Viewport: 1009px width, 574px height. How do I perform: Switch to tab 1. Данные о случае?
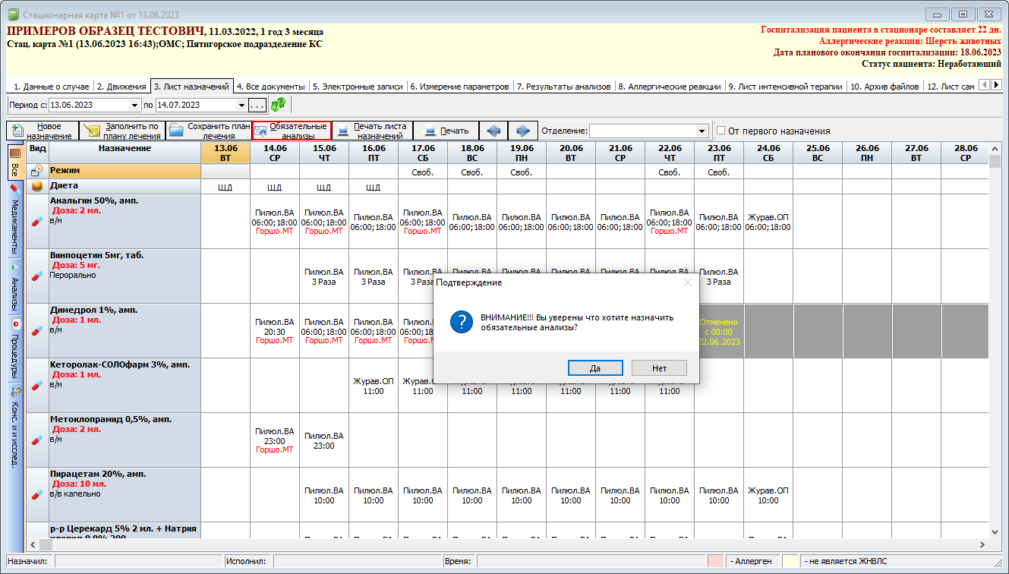pos(50,87)
